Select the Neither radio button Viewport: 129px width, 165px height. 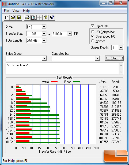click(93, 41)
